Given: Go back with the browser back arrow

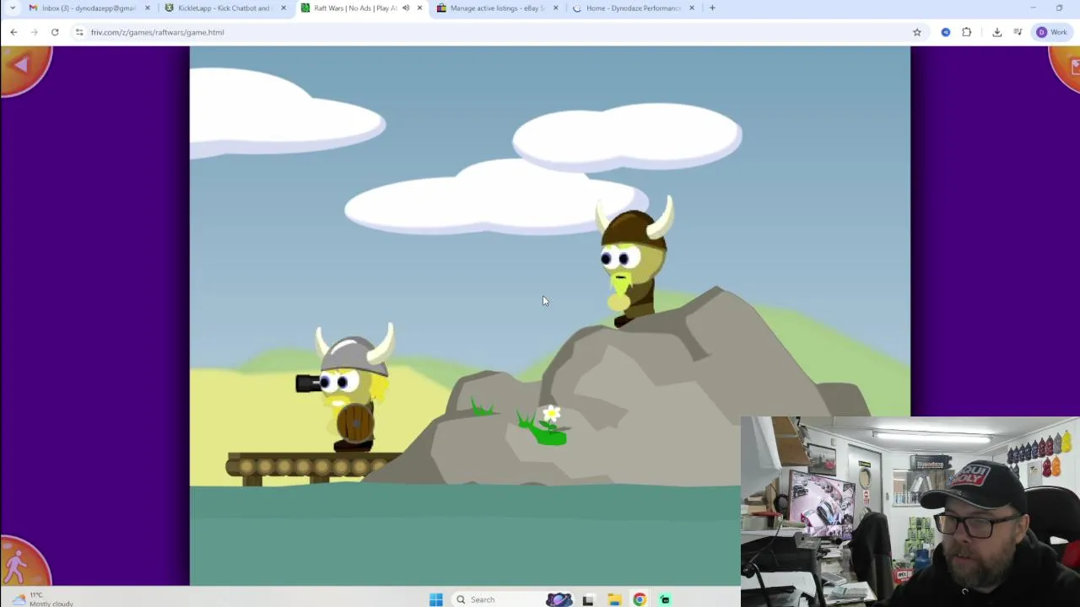Looking at the screenshot, I should click(x=13, y=32).
